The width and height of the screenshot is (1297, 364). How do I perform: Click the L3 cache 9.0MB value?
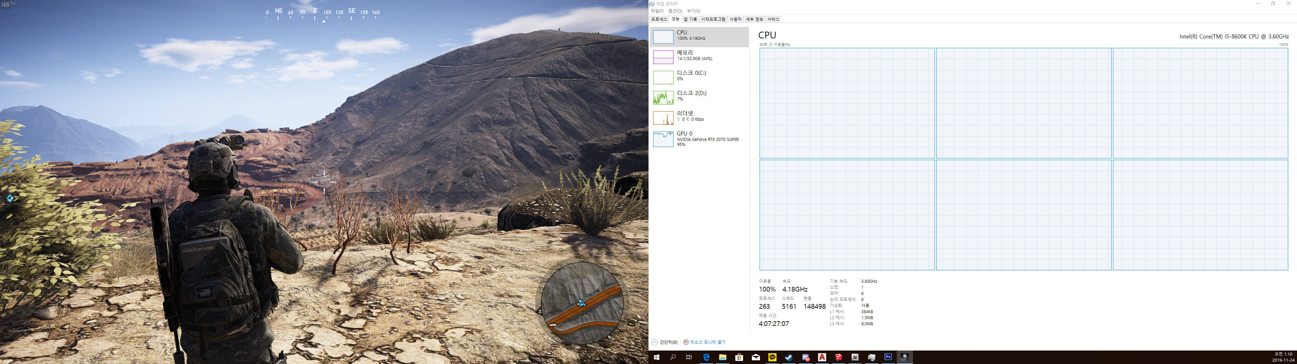[x=867, y=324]
